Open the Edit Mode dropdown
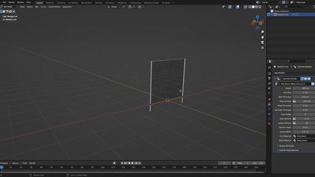Screen dimensions: 315x177 coord(9,7)
